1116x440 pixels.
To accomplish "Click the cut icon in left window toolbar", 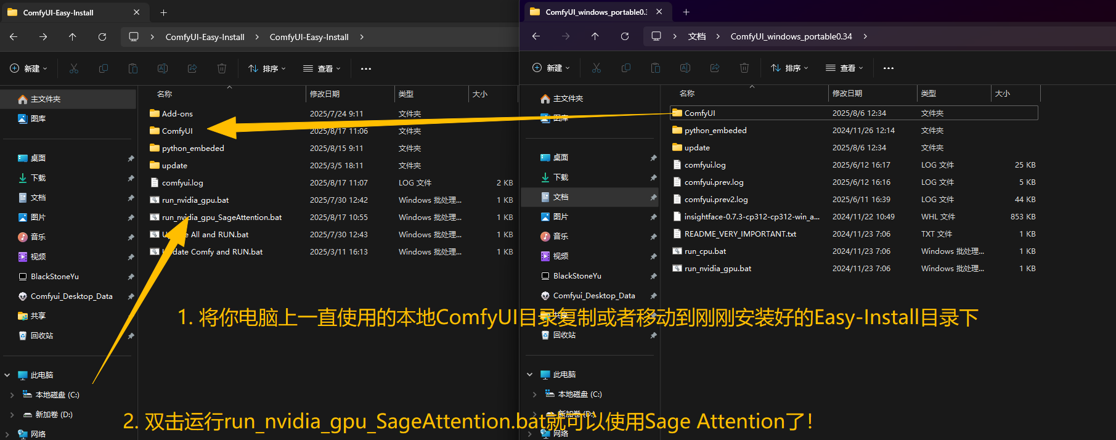I will 74,68.
